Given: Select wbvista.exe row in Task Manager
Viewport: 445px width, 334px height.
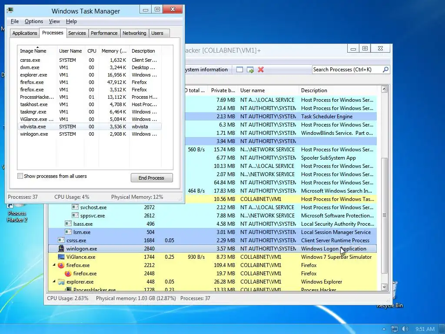Looking at the screenshot, I should click(x=90, y=127).
